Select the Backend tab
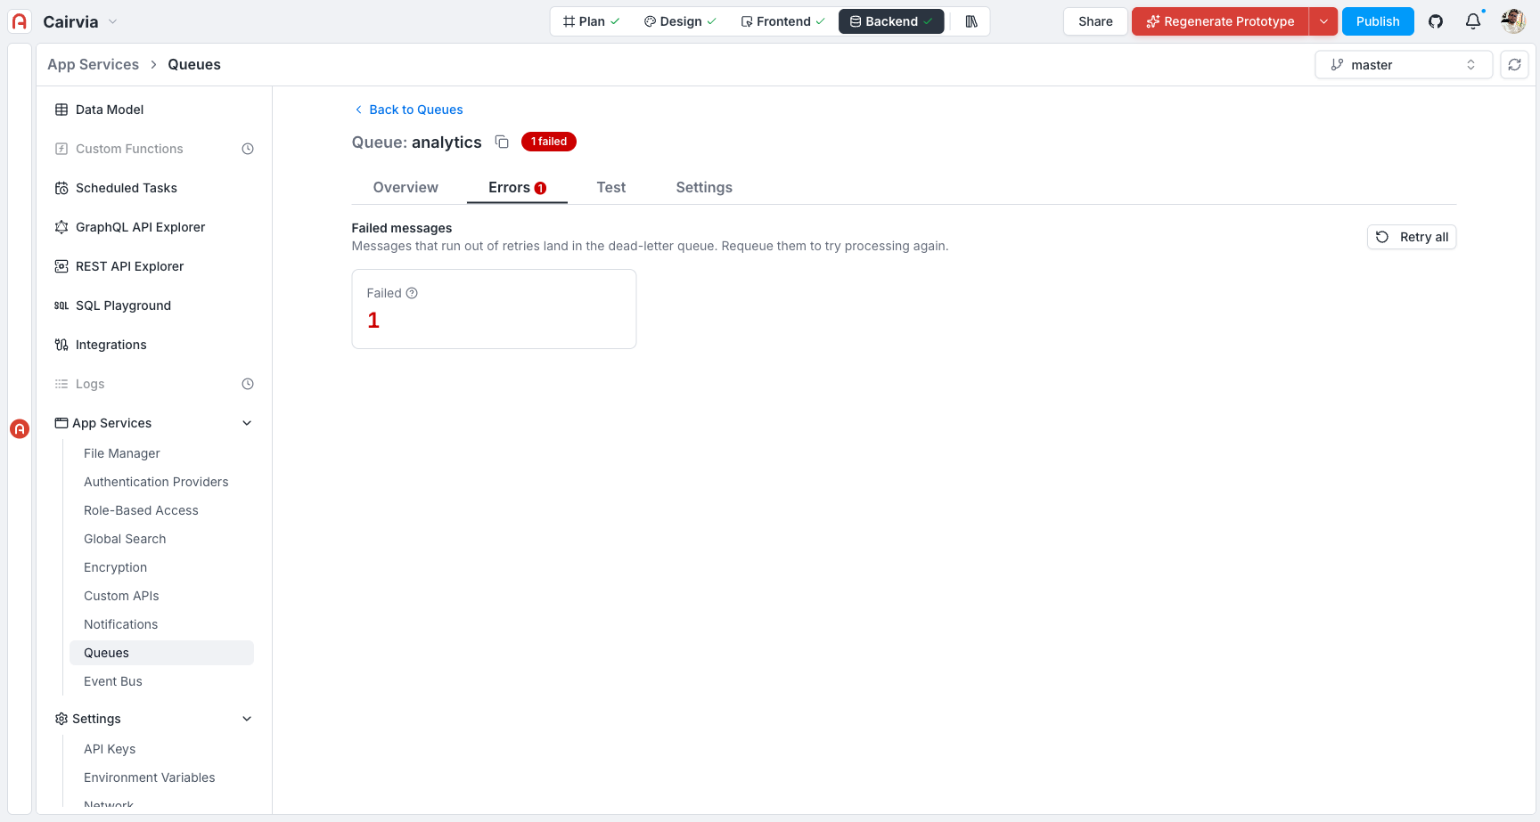The height and width of the screenshot is (822, 1540). [x=891, y=21]
